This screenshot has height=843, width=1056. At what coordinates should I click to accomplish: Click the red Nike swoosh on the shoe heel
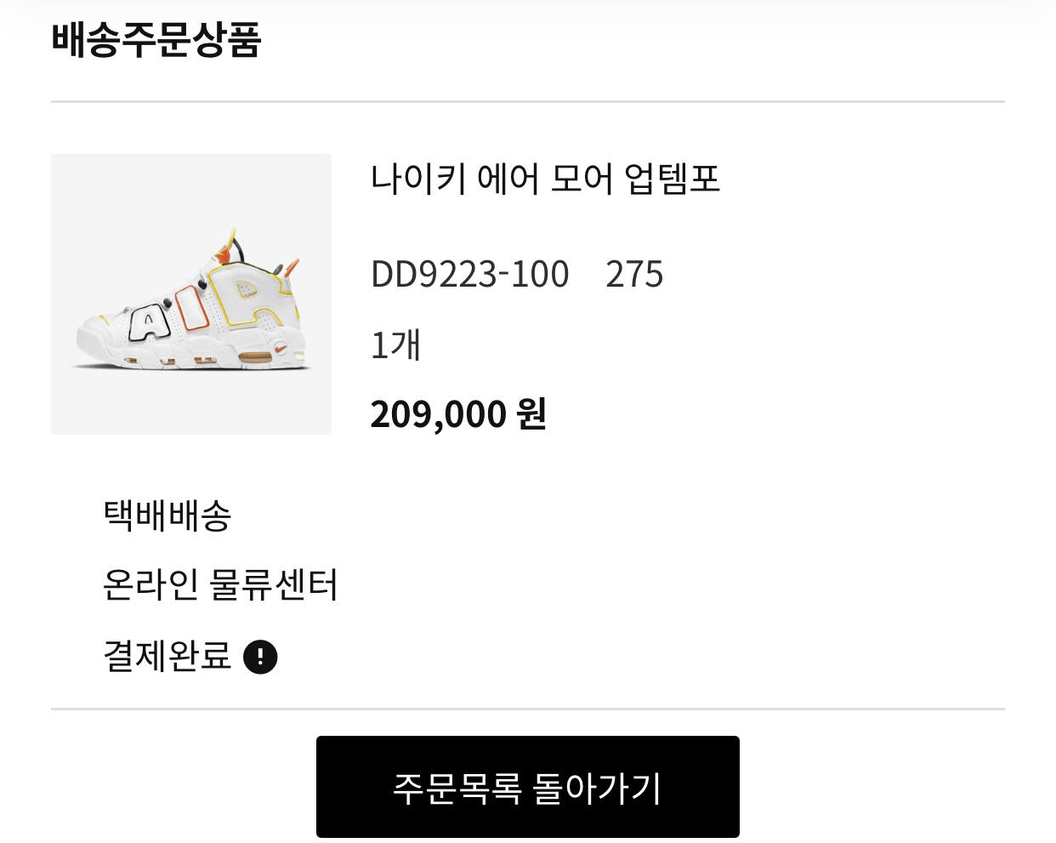[281, 348]
